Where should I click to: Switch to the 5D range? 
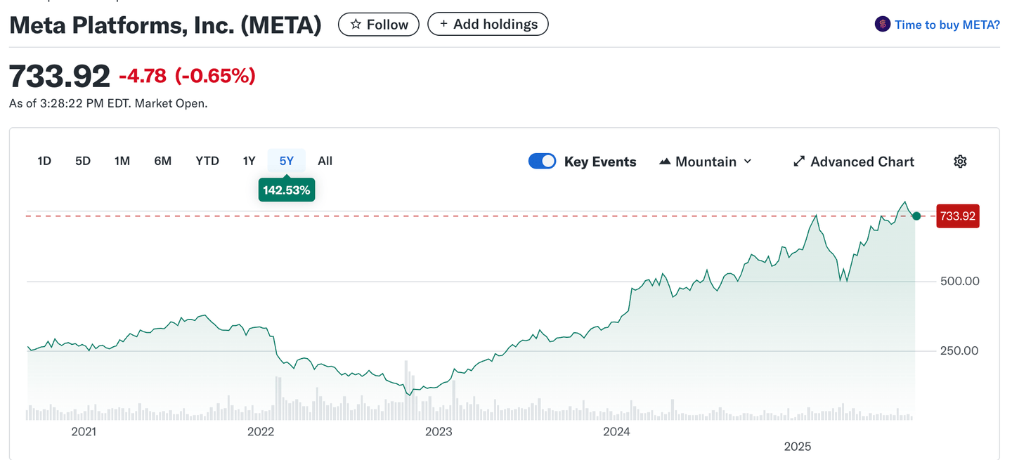83,161
